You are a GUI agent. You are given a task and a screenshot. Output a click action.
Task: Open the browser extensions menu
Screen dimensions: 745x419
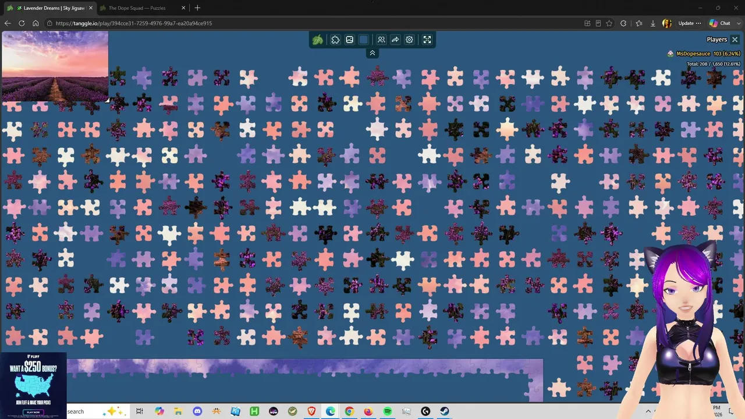(623, 23)
